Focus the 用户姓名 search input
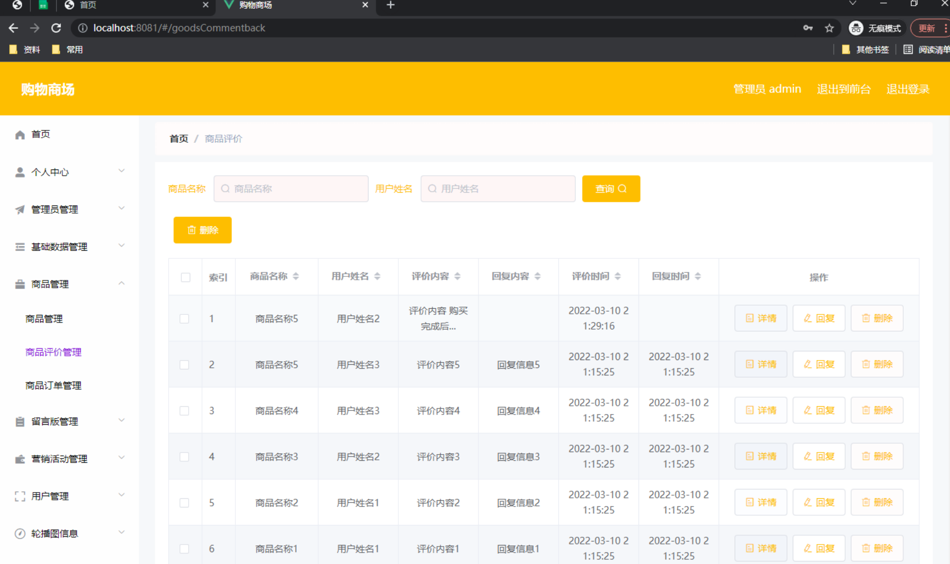The image size is (950, 564). 498,189
